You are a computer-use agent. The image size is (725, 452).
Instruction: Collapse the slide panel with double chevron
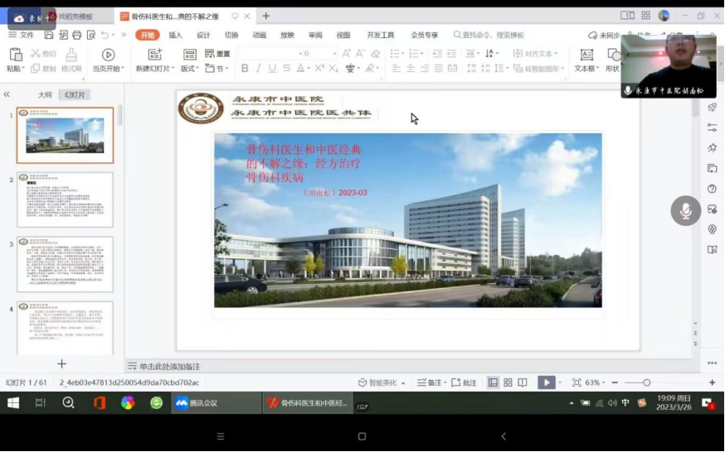7,94
